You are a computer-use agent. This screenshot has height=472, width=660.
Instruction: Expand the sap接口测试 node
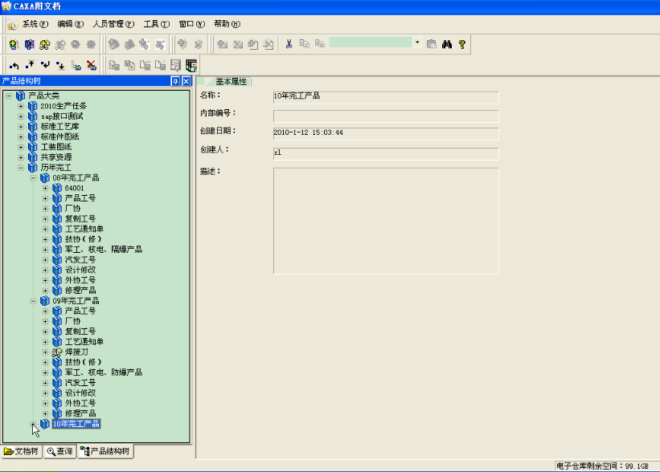(21, 116)
